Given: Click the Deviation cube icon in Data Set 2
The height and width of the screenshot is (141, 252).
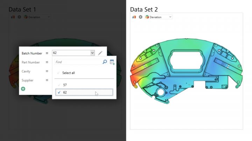Looking at the screenshot, I should coord(147,17).
